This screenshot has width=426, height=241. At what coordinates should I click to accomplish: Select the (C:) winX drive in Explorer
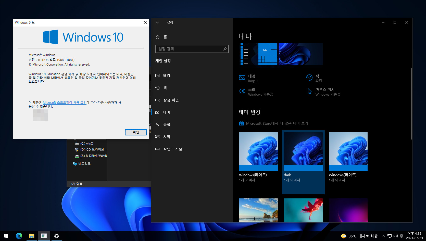coord(87,143)
